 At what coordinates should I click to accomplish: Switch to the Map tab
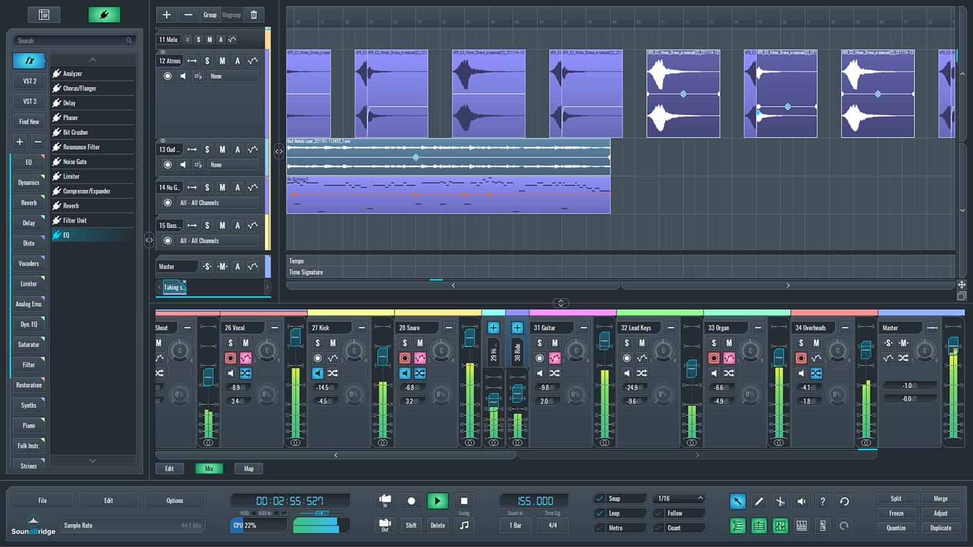pyautogui.click(x=248, y=468)
